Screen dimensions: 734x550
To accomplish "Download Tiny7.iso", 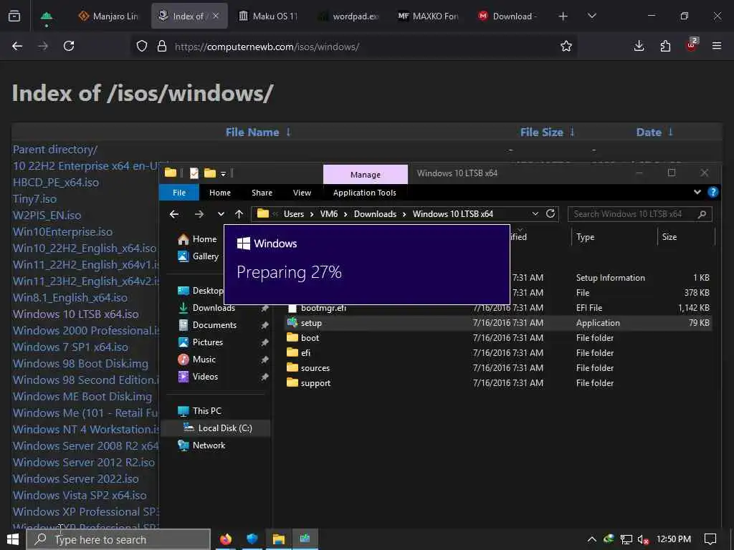I will pyautogui.click(x=34, y=199).
